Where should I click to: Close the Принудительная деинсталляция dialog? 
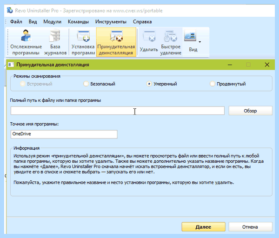click(x=267, y=65)
